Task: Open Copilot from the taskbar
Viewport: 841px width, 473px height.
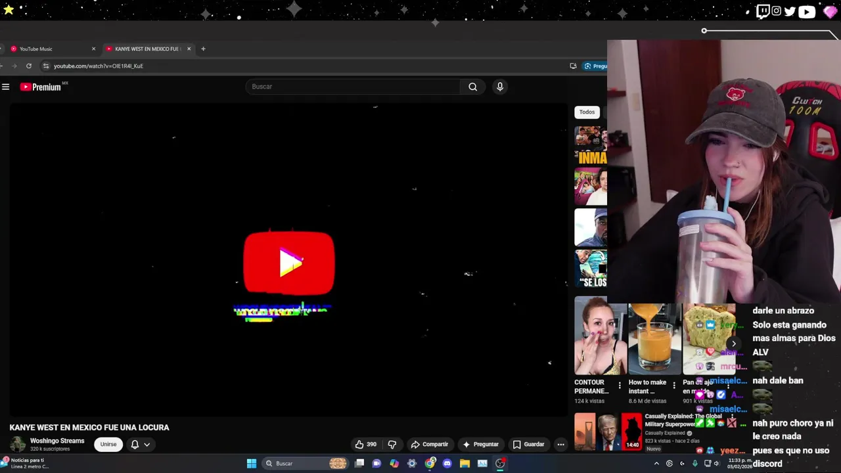Action: [x=394, y=463]
